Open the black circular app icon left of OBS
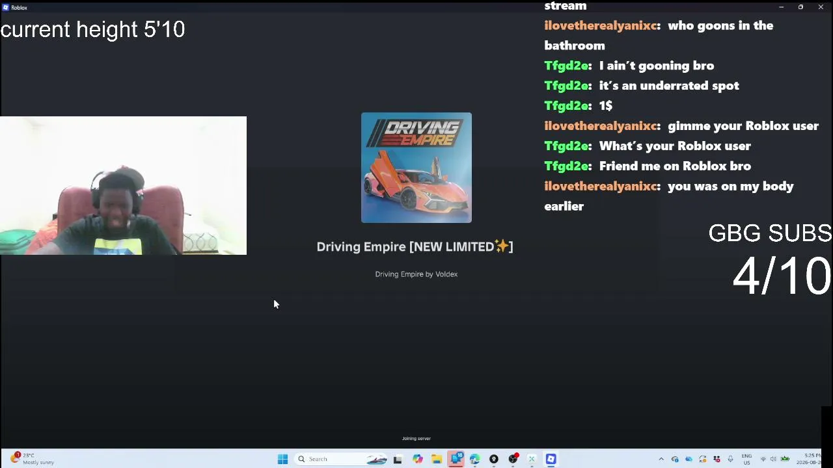The image size is (833, 468). (x=494, y=459)
